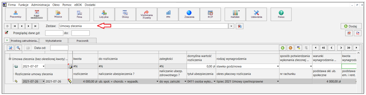Image resolution: width=366 pixels, height=95 pixels.
Task: Collapse the Umowa zlecenia tree node
Action: point(10,59)
